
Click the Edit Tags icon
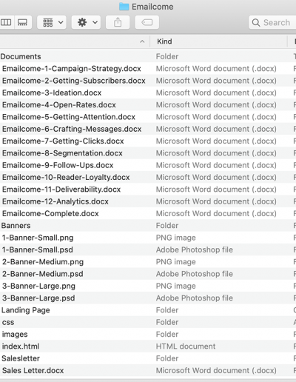click(x=147, y=22)
